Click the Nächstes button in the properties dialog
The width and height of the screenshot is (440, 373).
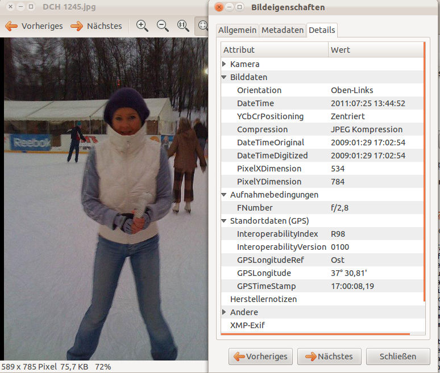click(x=329, y=357)
